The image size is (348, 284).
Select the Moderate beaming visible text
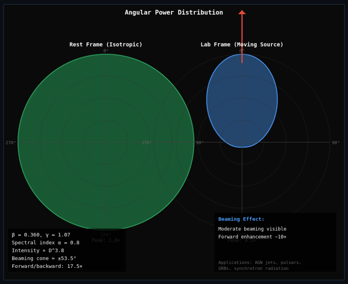tap(252, 229)
